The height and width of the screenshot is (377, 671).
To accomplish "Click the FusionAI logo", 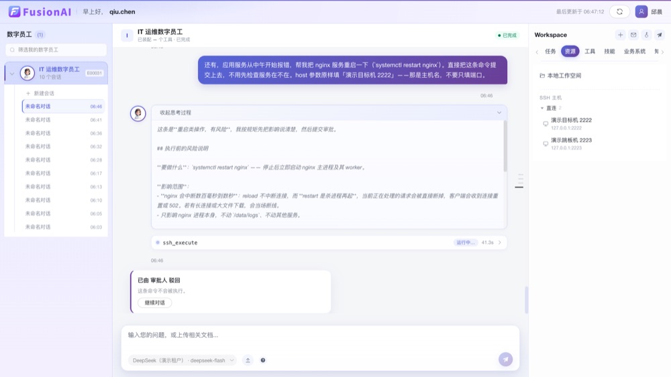I will 40,11.
